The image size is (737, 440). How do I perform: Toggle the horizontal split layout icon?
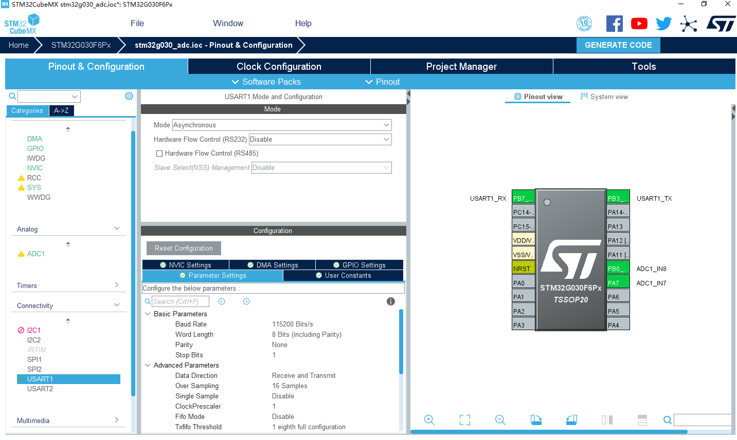[x=642, y=420]
